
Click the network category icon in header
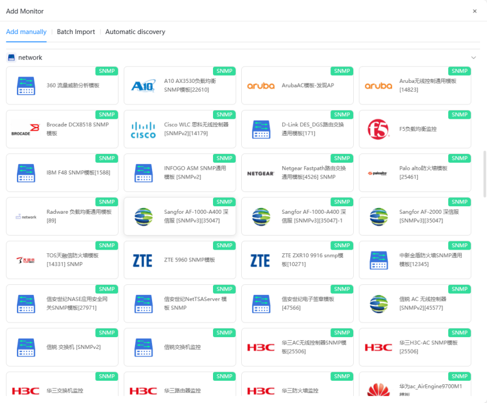coord(11,58)
